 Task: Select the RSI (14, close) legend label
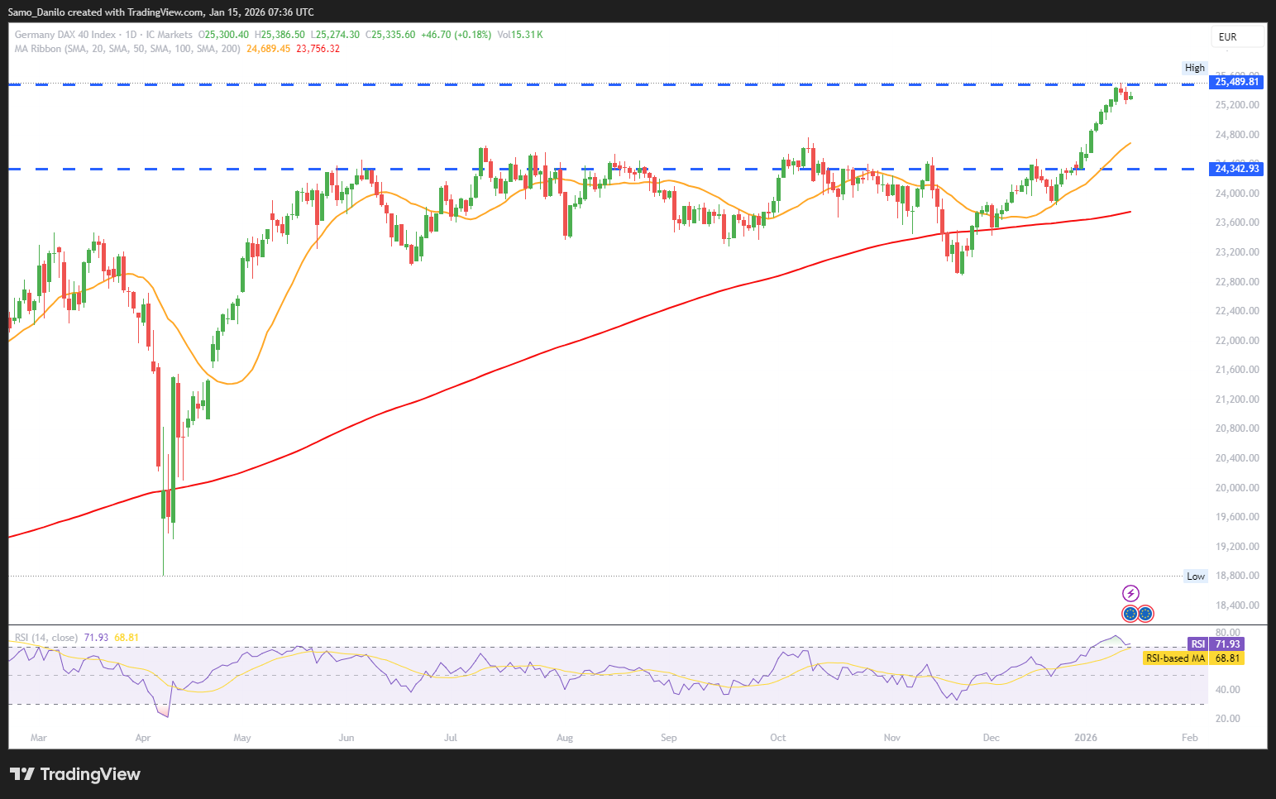click(46, 638)
